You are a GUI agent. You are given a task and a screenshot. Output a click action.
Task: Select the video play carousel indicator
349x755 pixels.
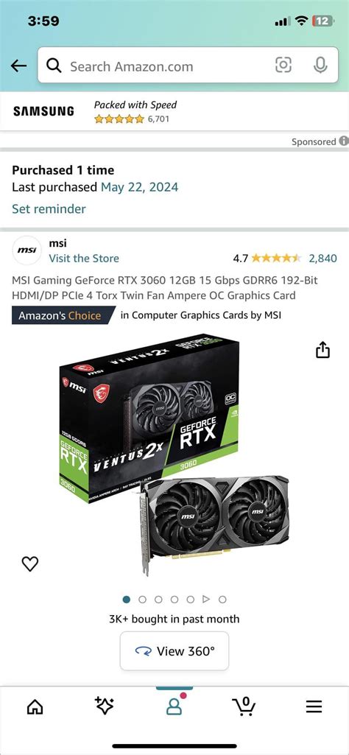[x=206, y=600]
